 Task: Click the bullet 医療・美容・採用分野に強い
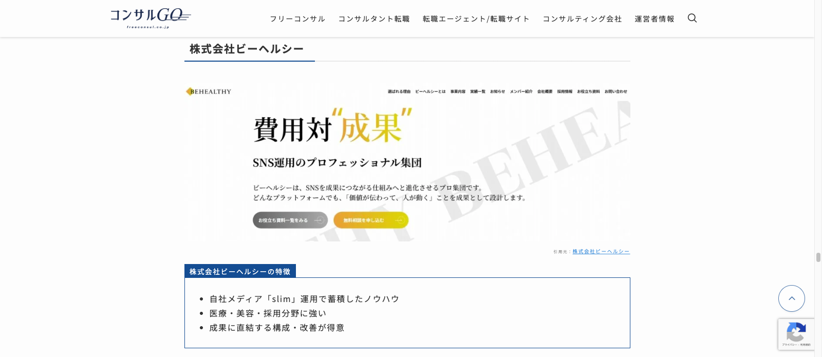pyautogui.click(x=268, y=313)
